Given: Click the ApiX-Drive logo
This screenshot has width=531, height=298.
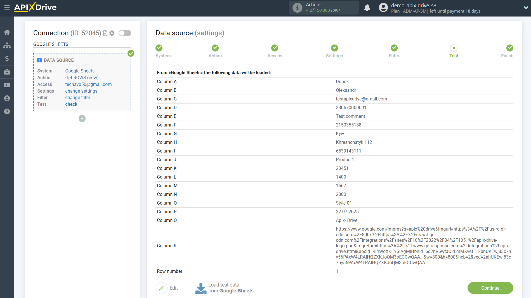Looking at the screenshot, I should pos(35,7).
